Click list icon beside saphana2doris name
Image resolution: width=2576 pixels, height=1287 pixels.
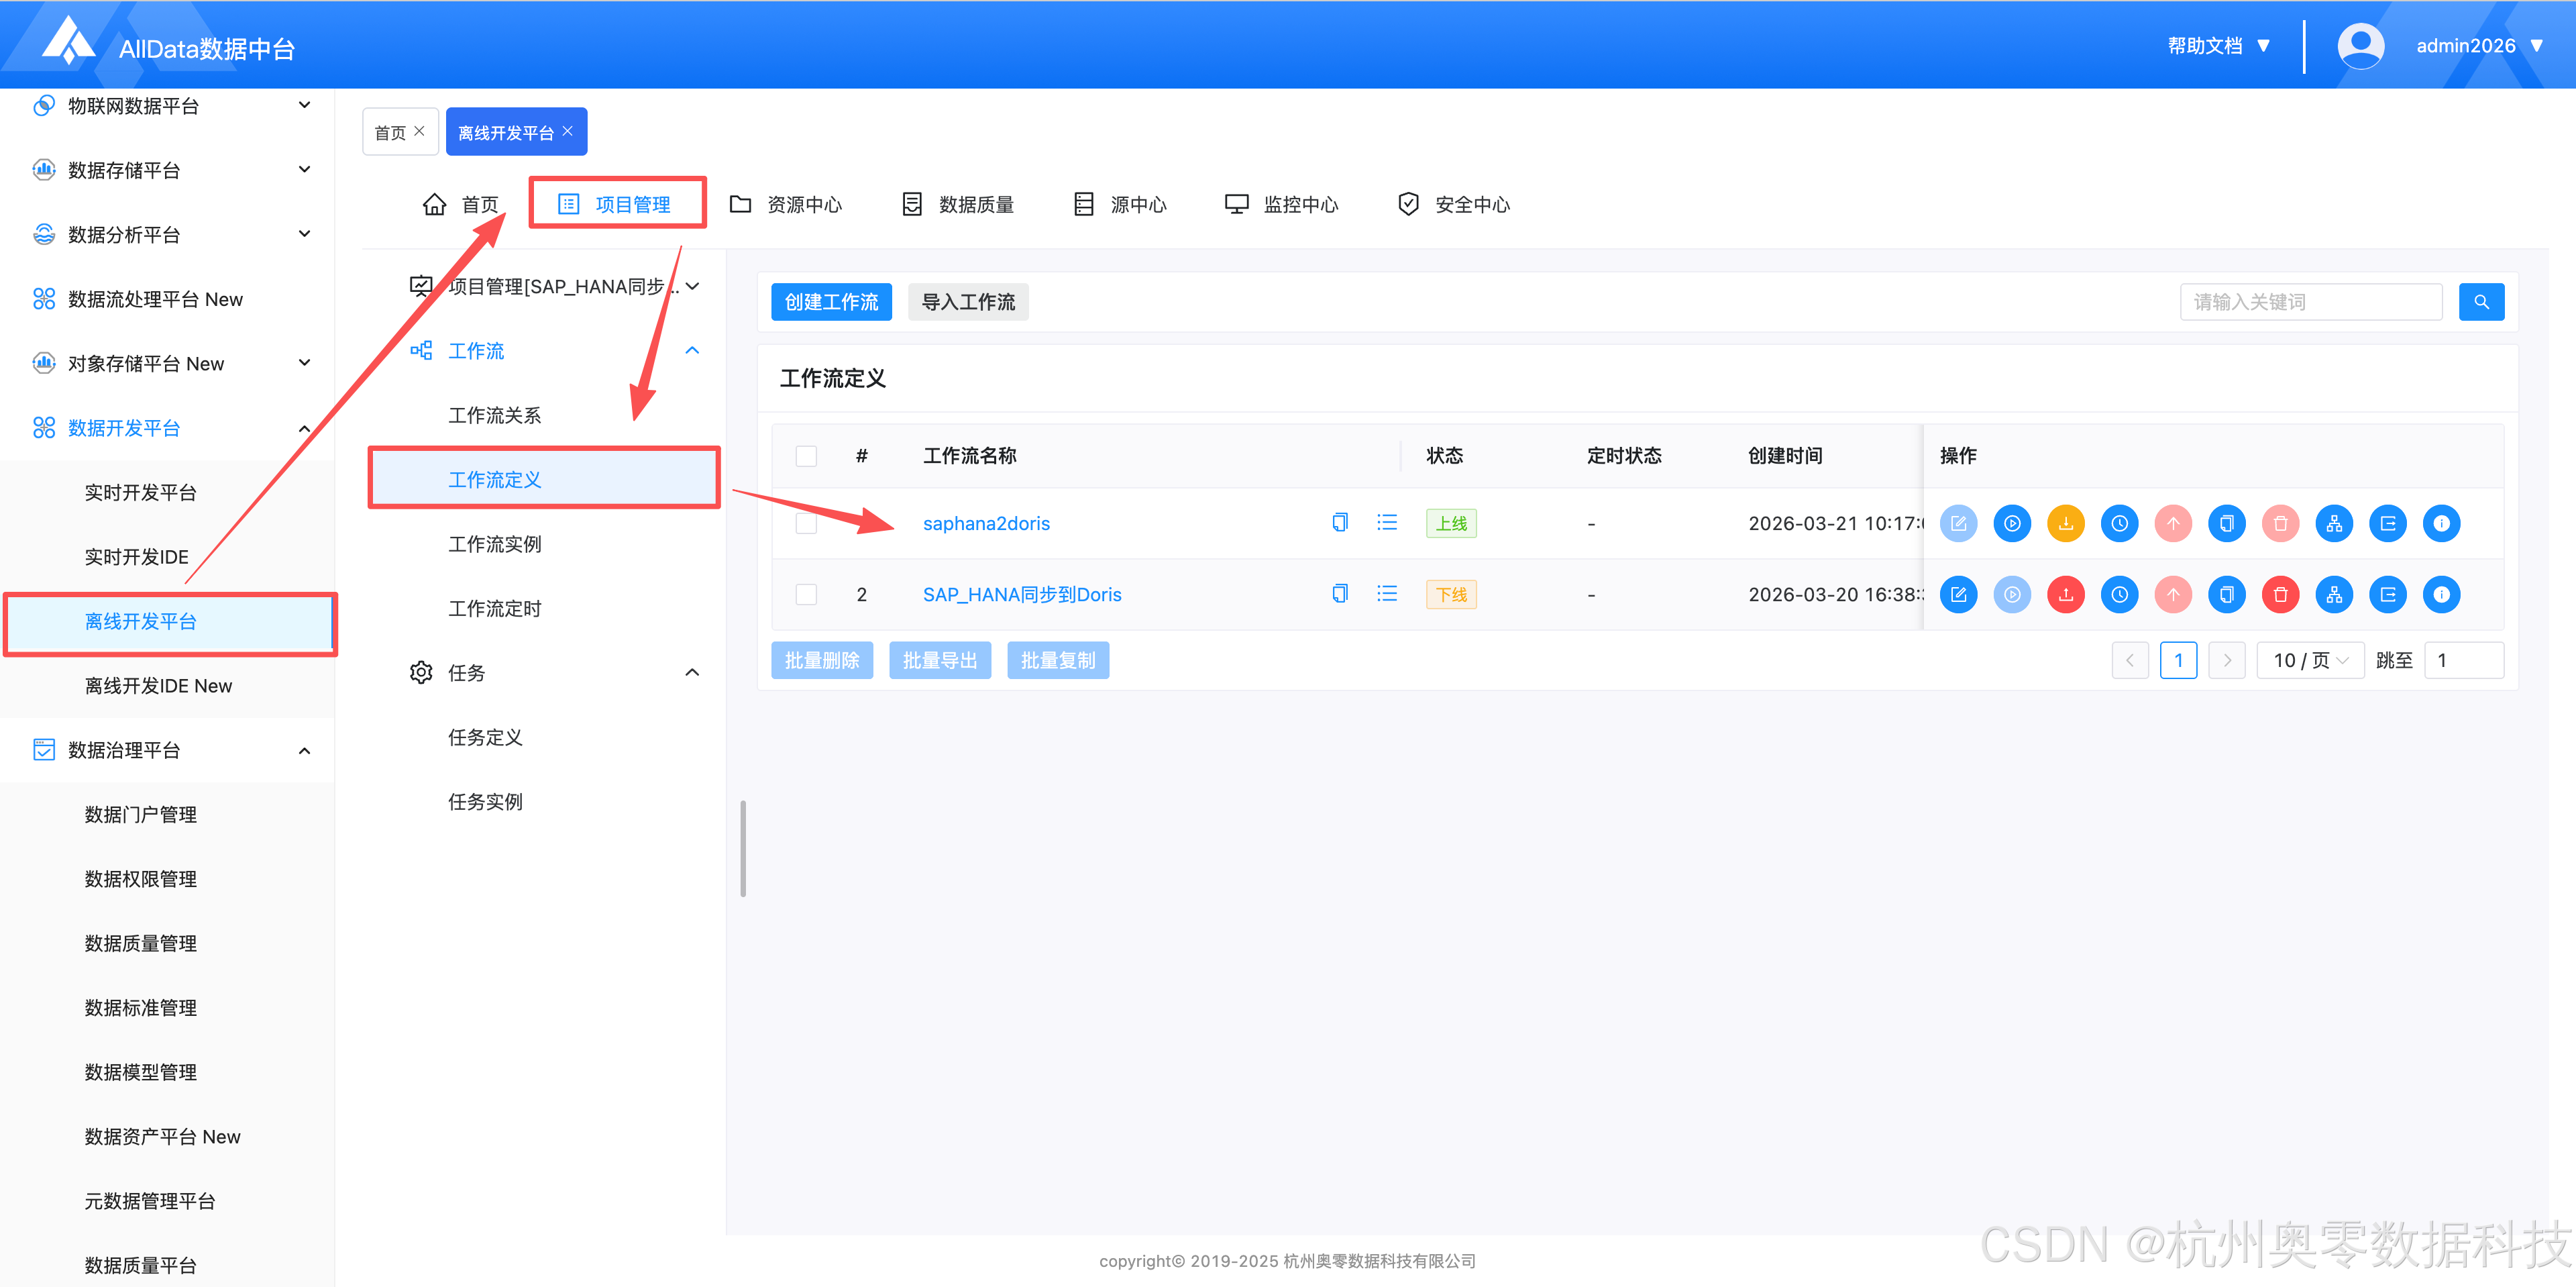pyautogui.click(x=1386, y=522)
